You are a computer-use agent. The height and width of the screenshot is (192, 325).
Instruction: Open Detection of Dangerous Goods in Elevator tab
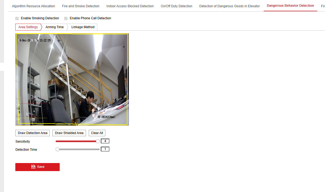tap(230, 6)
